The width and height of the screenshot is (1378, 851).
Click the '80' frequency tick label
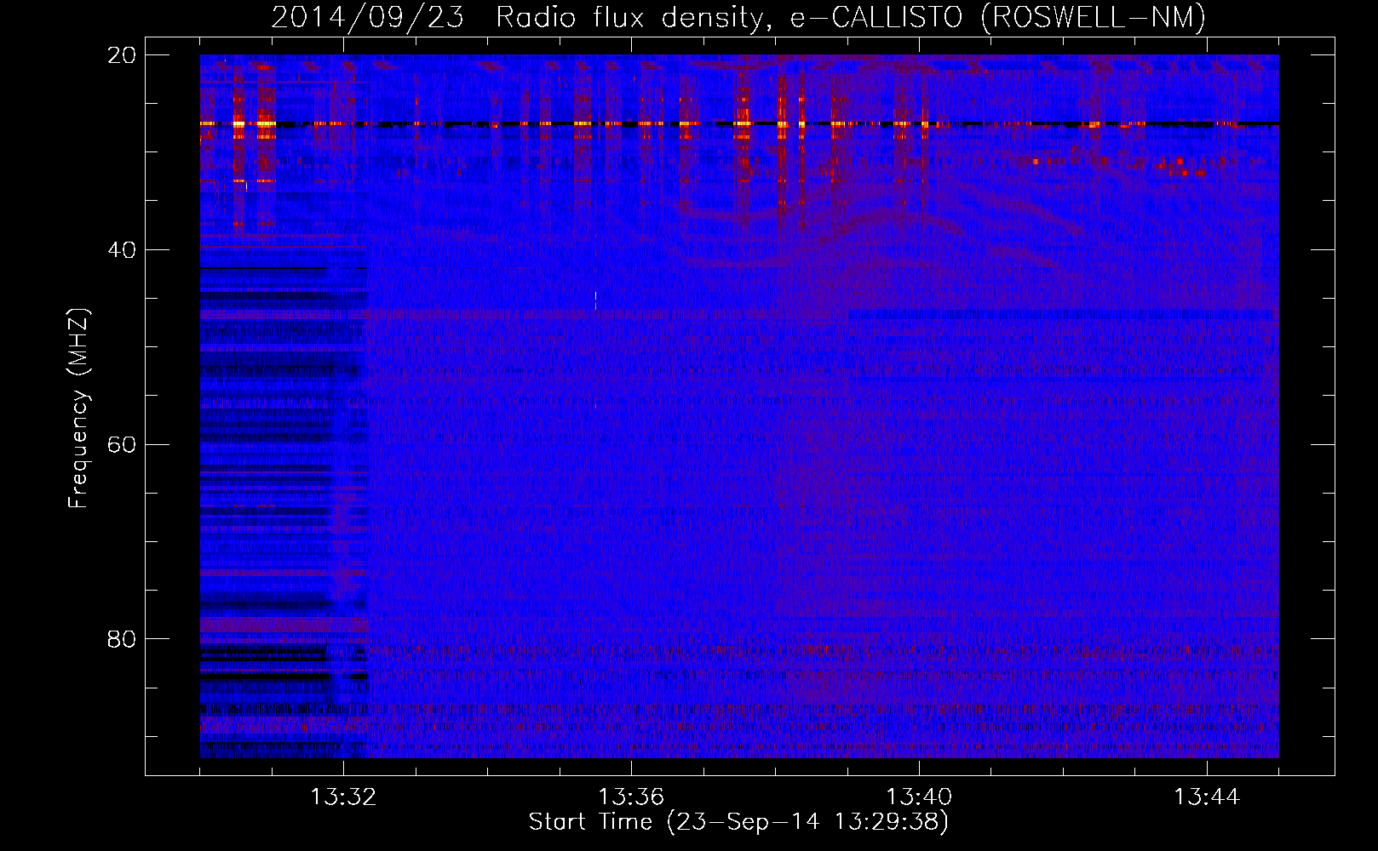(x=122, y=639)
